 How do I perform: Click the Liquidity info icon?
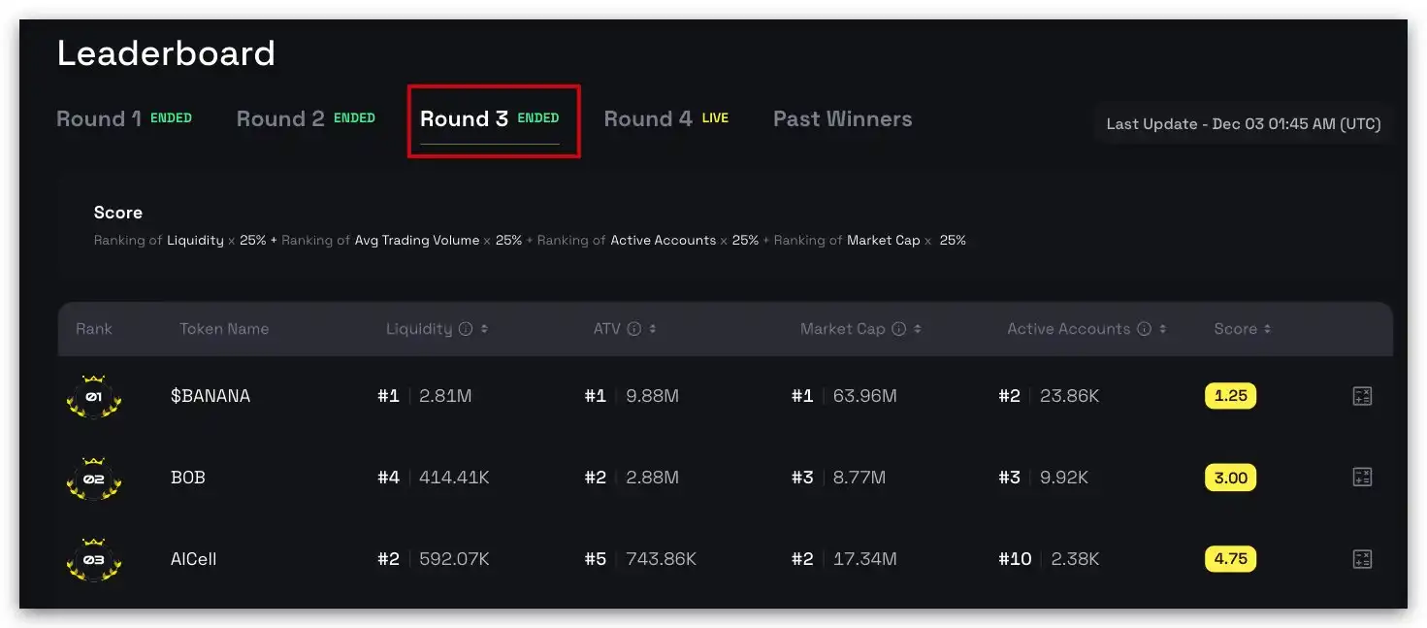tap(466, 329)
